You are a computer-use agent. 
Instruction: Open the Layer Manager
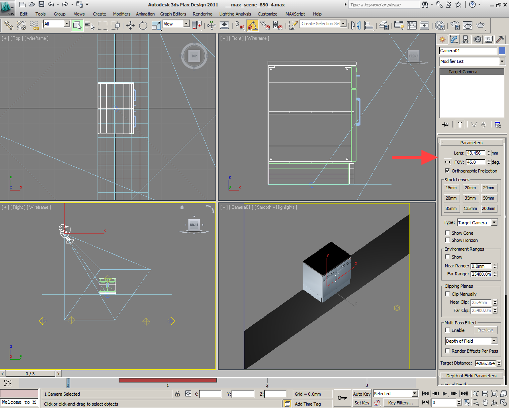[384, 25]
